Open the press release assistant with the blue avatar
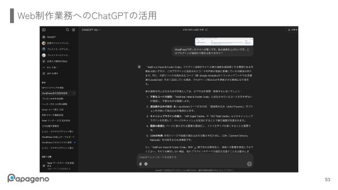This screenshot has height=190, width=338. (56, 49)
